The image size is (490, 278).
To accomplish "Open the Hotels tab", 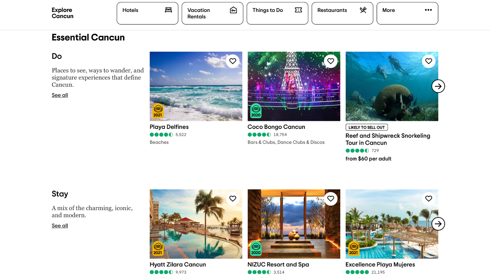I will (x=147, y=13).
